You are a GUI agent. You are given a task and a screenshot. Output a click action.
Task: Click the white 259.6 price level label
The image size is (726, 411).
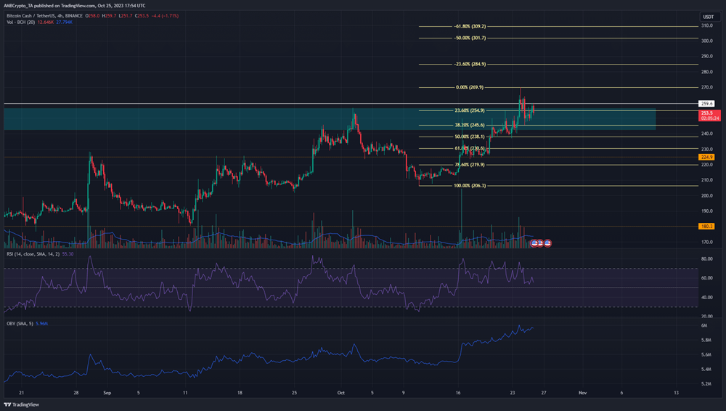click(706, 104)
